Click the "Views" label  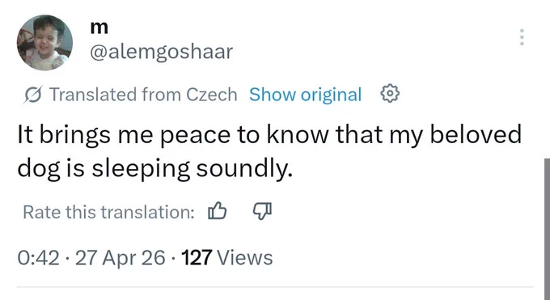pyautogui.click(x=245, y=257)
